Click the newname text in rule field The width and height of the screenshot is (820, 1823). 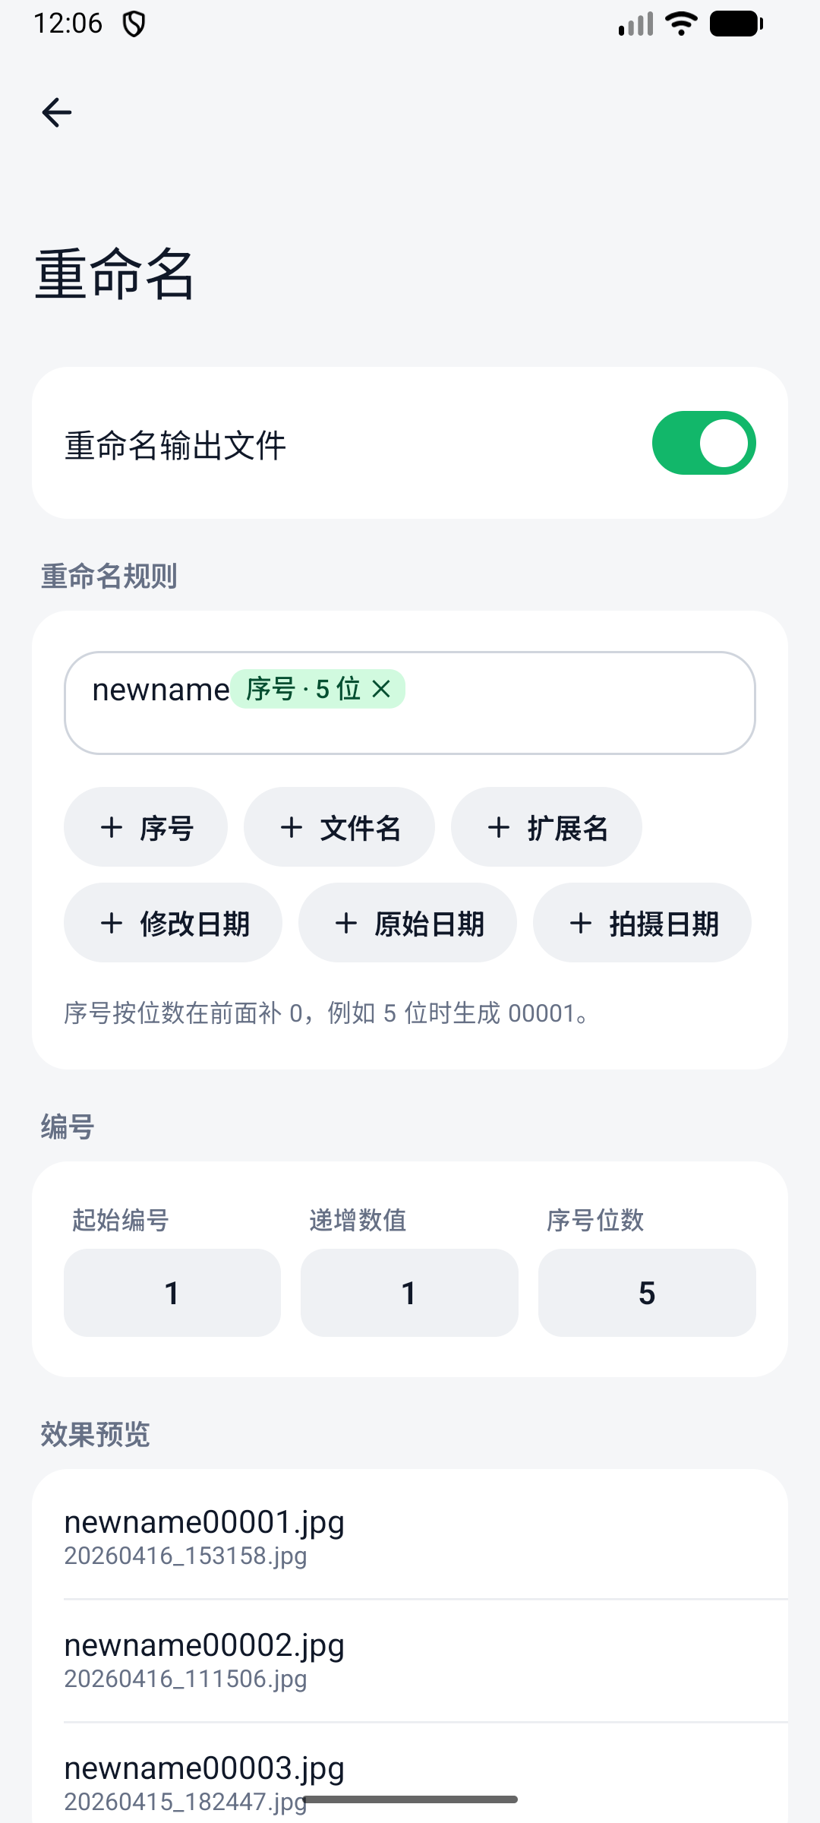[x=161, y=690]
